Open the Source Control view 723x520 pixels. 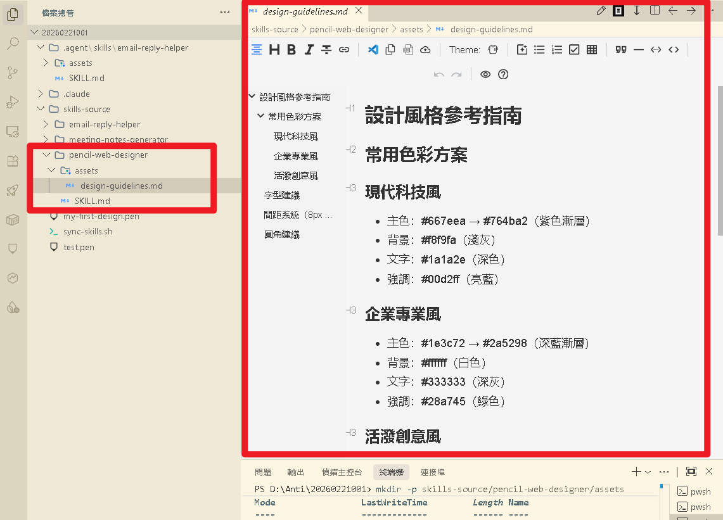coord(13,73)
